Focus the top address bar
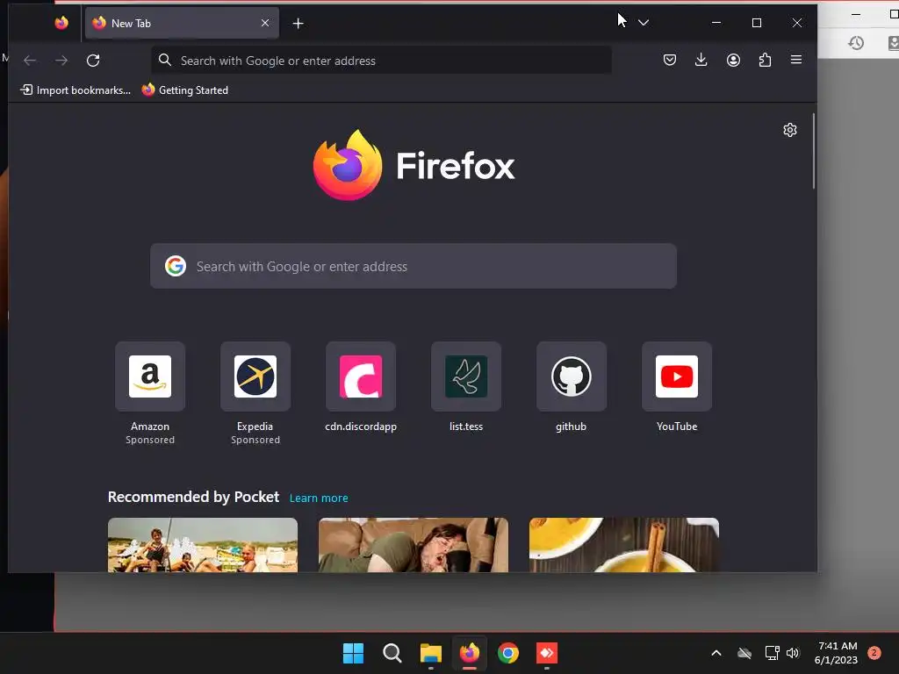 click(x=381, y=61)
